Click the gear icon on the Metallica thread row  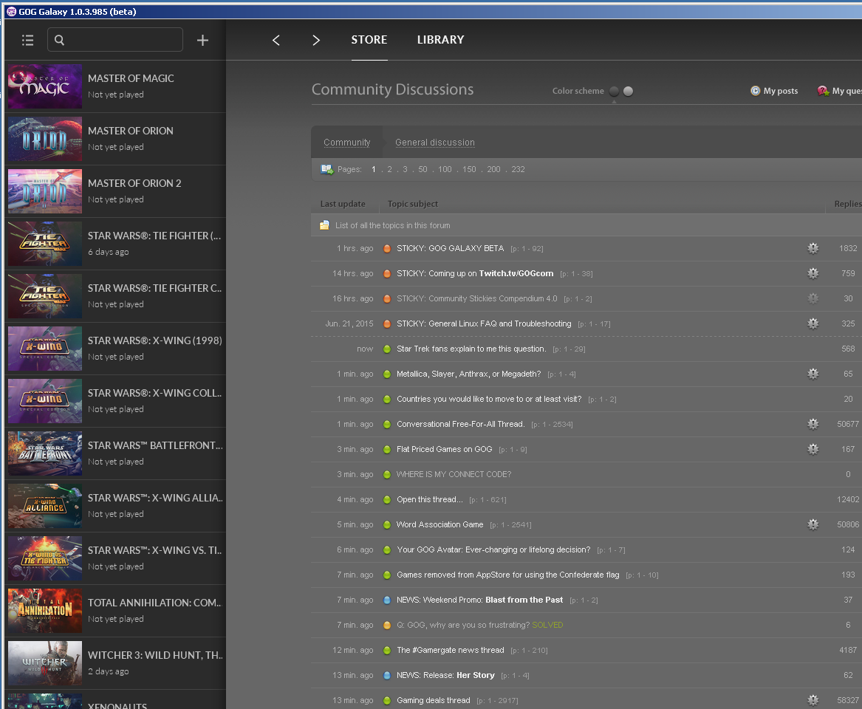point(813,374)
